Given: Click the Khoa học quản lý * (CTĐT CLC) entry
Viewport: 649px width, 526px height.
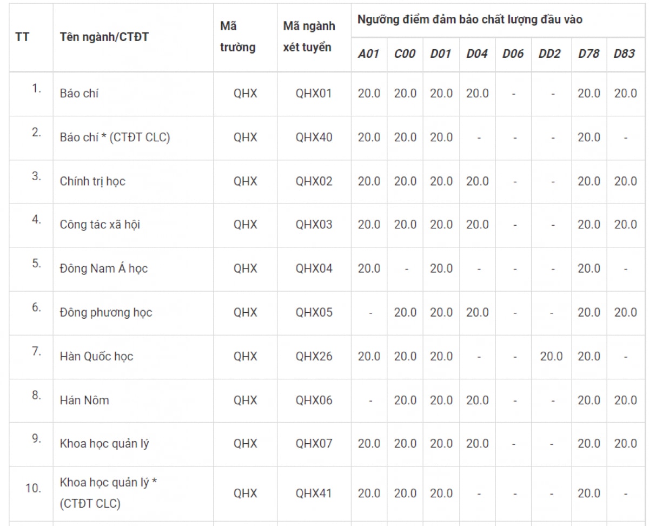Looking at the screenshot, I should pyautogui.click(x=108, y=493).
